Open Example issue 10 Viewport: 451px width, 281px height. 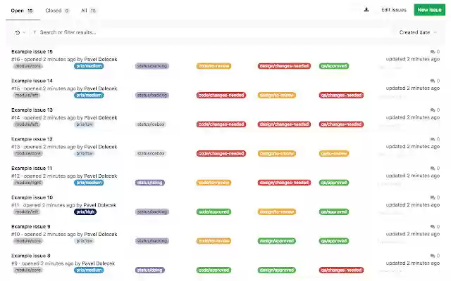[32, 197]
